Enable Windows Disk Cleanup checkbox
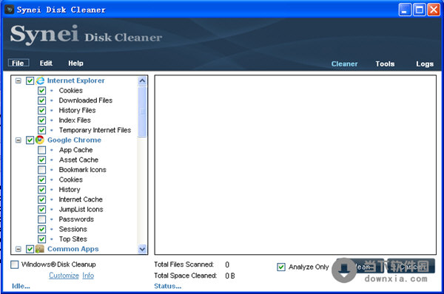 pos(15,264)
